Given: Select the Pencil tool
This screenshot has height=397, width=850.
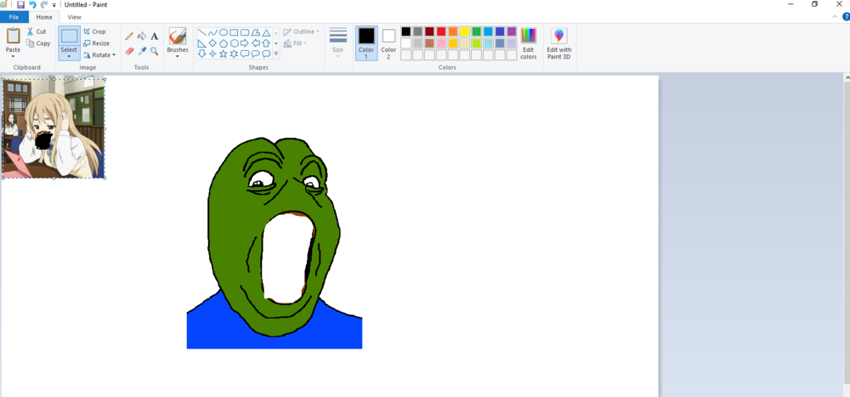Looking at the screenshot, I should pos(129,37).
